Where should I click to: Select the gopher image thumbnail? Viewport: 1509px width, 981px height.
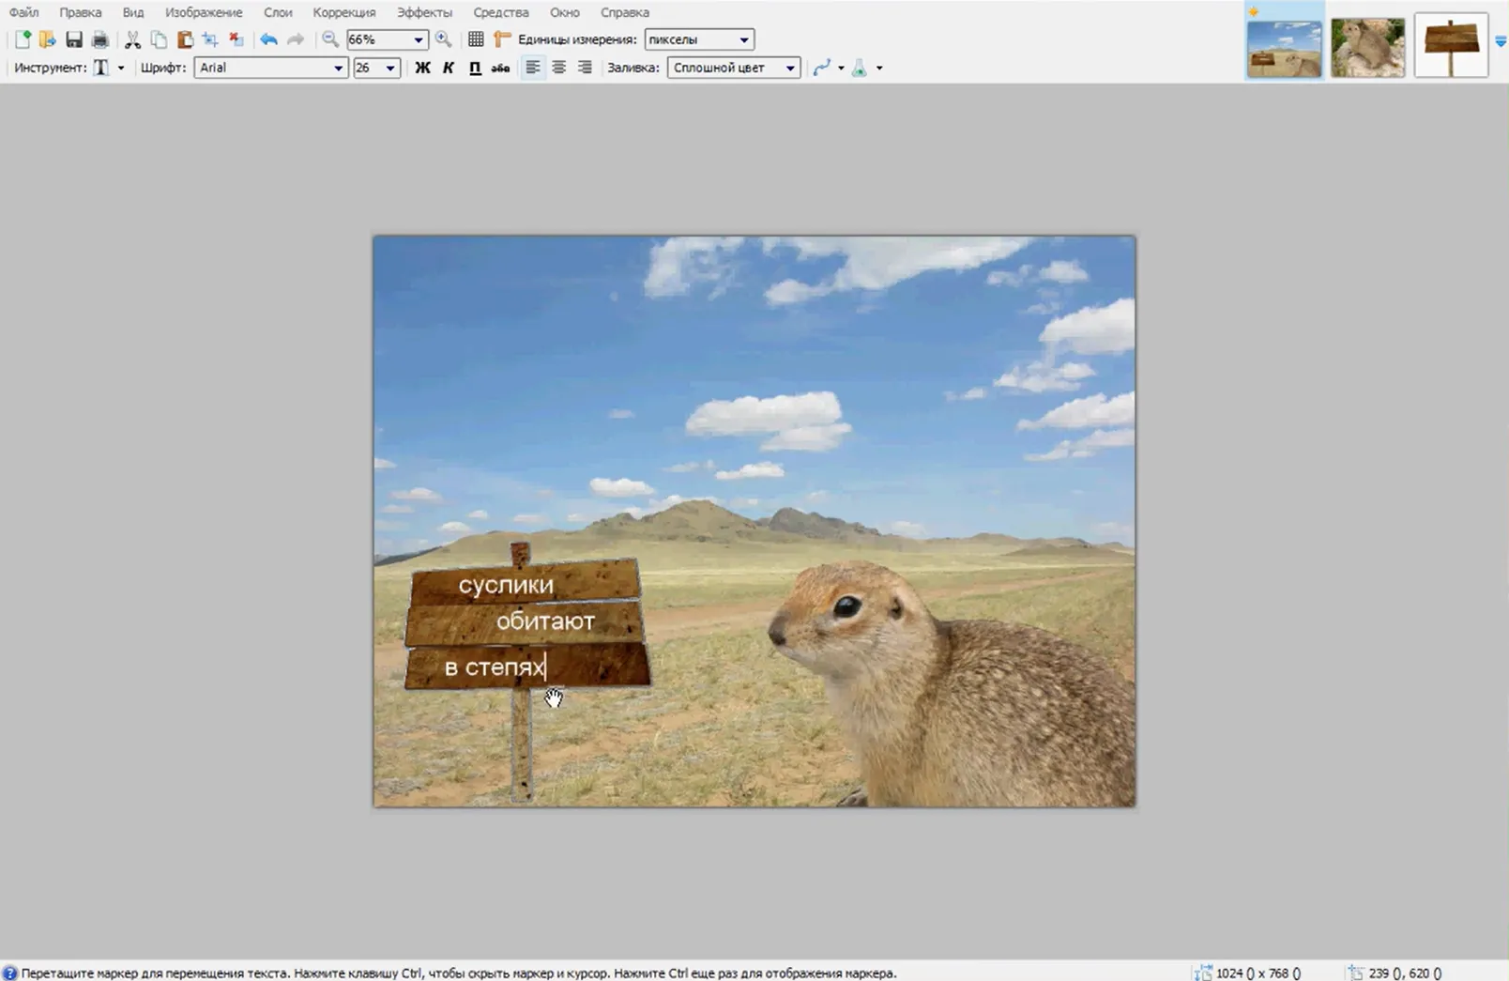point(1366,46)
